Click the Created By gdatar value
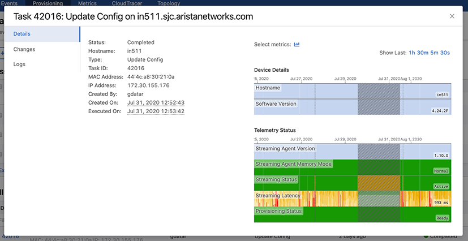 [x=135, y=94]
